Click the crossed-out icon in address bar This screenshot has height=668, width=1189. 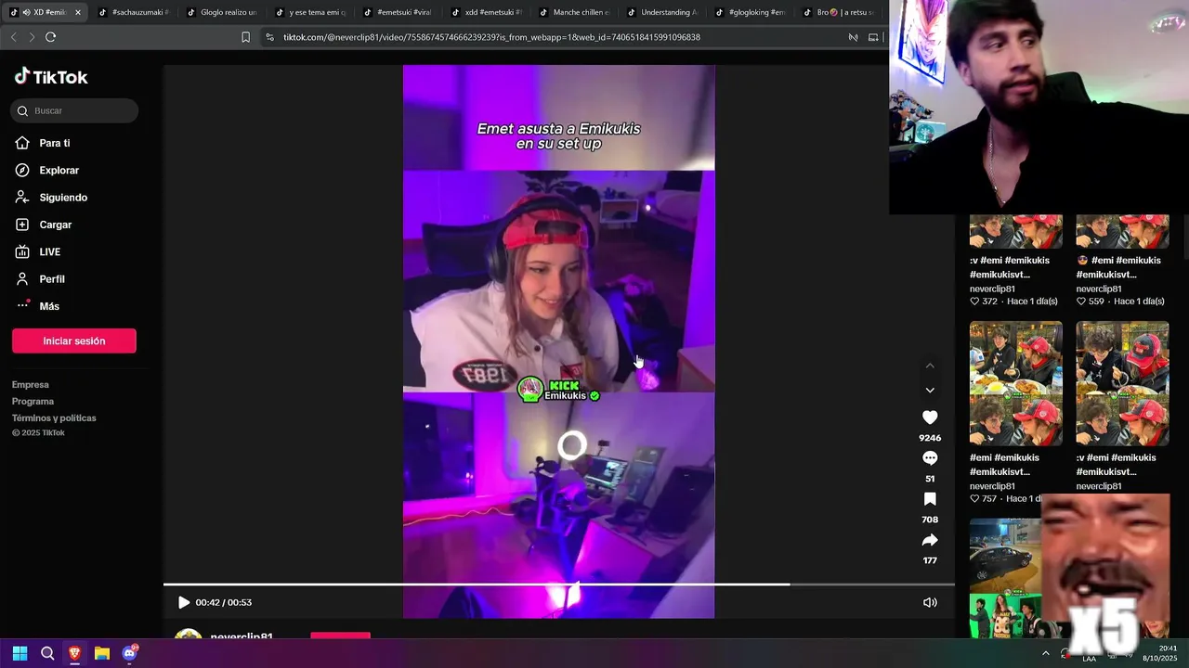[853, 37]
